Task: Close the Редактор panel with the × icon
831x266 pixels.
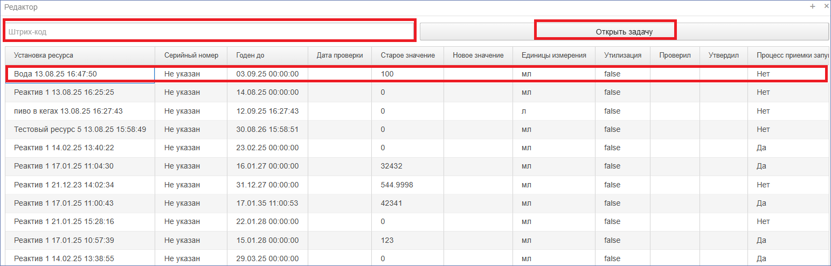Action: tap(826, 6)
